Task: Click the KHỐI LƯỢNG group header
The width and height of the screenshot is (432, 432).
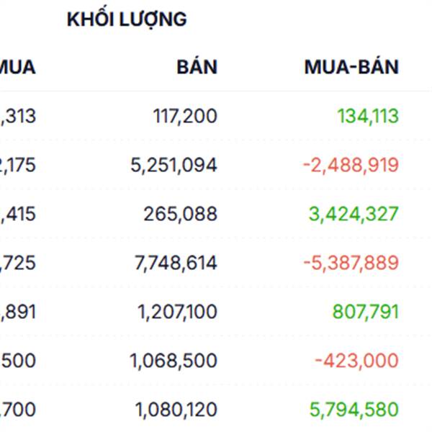Action: click(127, 19)
